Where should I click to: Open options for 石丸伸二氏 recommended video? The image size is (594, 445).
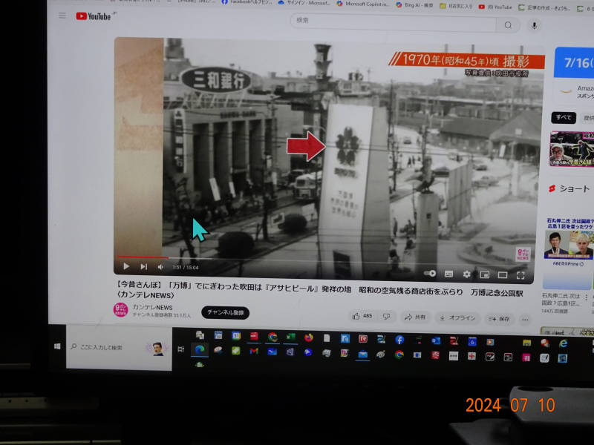[x=587, y=297]
